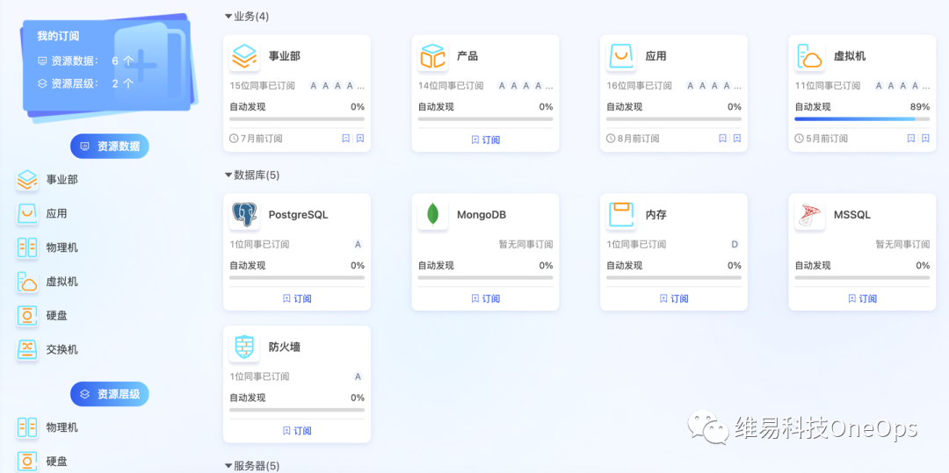Click "7月前订阅" on 事业部 card
This screenshot has height=473, width=949.
[256, 139]
